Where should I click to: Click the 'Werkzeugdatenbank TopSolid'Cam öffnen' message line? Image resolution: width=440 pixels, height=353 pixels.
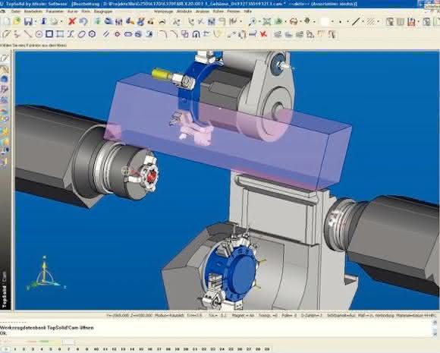coord(46,327)
